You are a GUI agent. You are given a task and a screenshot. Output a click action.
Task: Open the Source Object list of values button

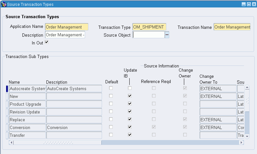click(x=167, y=35)
